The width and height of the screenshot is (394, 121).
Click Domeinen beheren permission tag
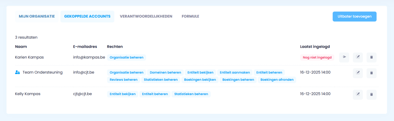165,72
